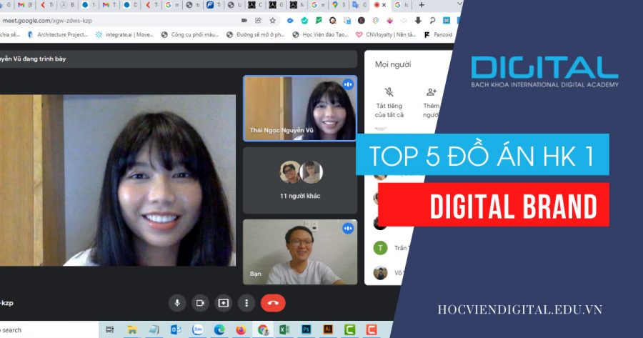Switch to the Google Maps tab
The image size is (643, 338).
pos(339,5)
